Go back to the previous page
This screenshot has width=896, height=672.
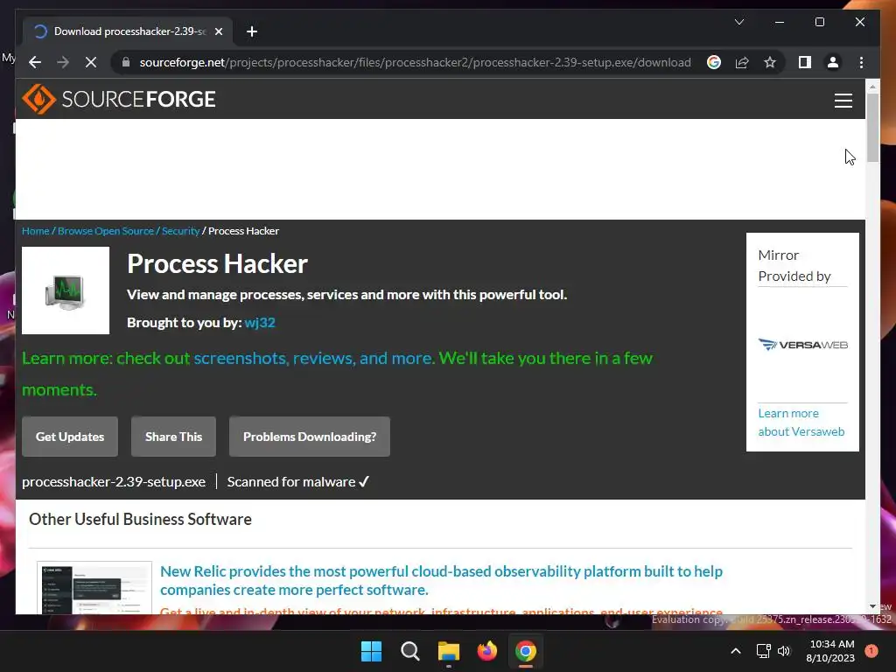[35, 62]
